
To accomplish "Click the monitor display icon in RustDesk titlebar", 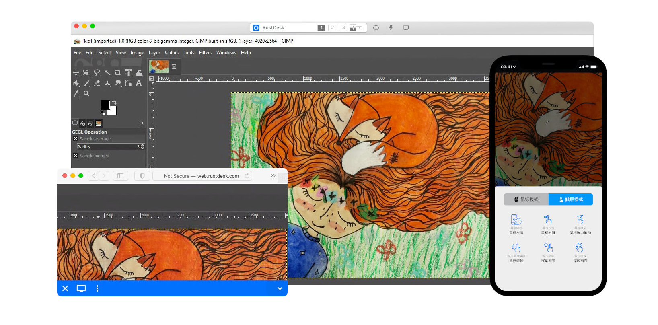I will pos(406,28).
